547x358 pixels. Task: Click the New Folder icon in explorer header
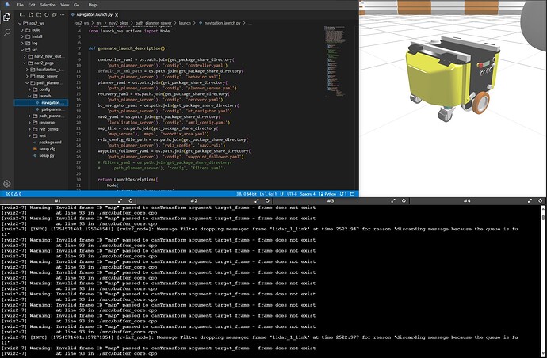click(x=39, y=14)
